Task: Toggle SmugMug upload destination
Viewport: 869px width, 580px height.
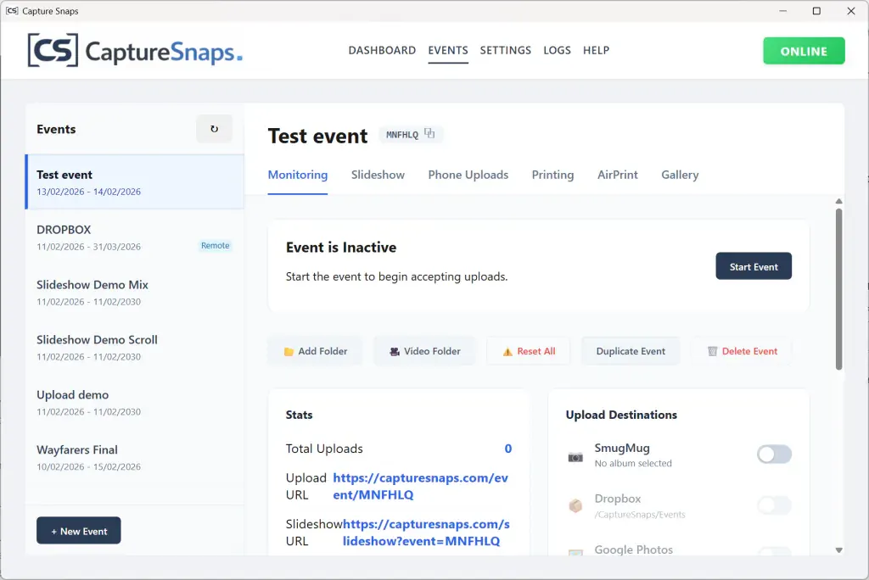Action: (x=774, y=455)
